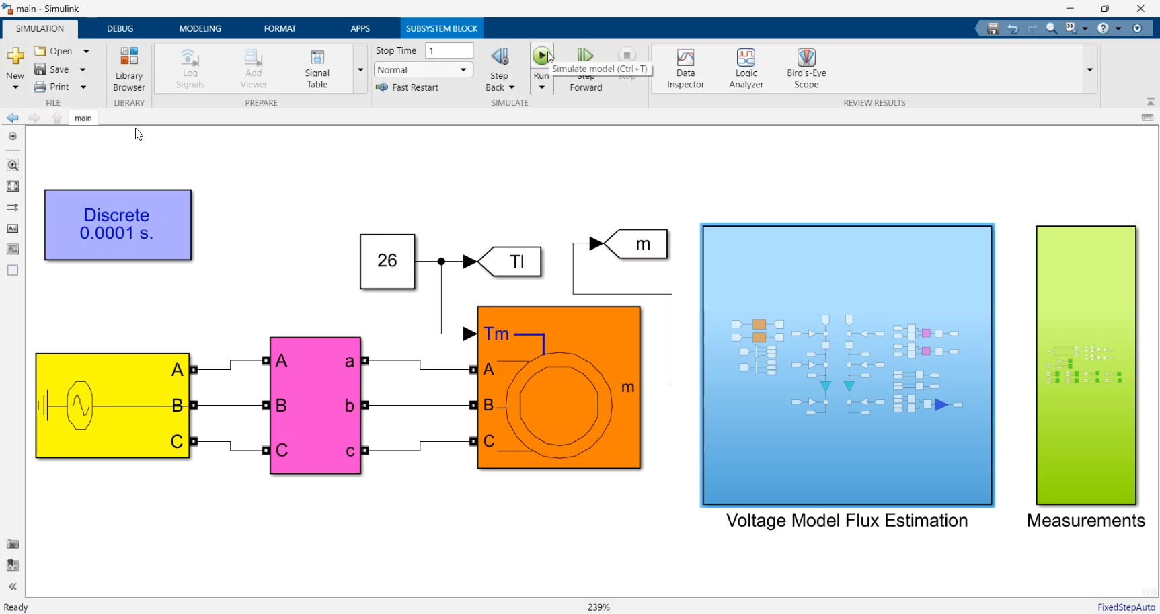The height and width of the screenshot is (614, 1160).
Task: Click the Image tool in the left palette
Action: tap(13, 250)
